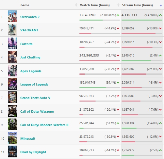The height and width of the screenshot is (159, 164).
Task: Click VALORANT stream time progress bar
Action: 142,33
